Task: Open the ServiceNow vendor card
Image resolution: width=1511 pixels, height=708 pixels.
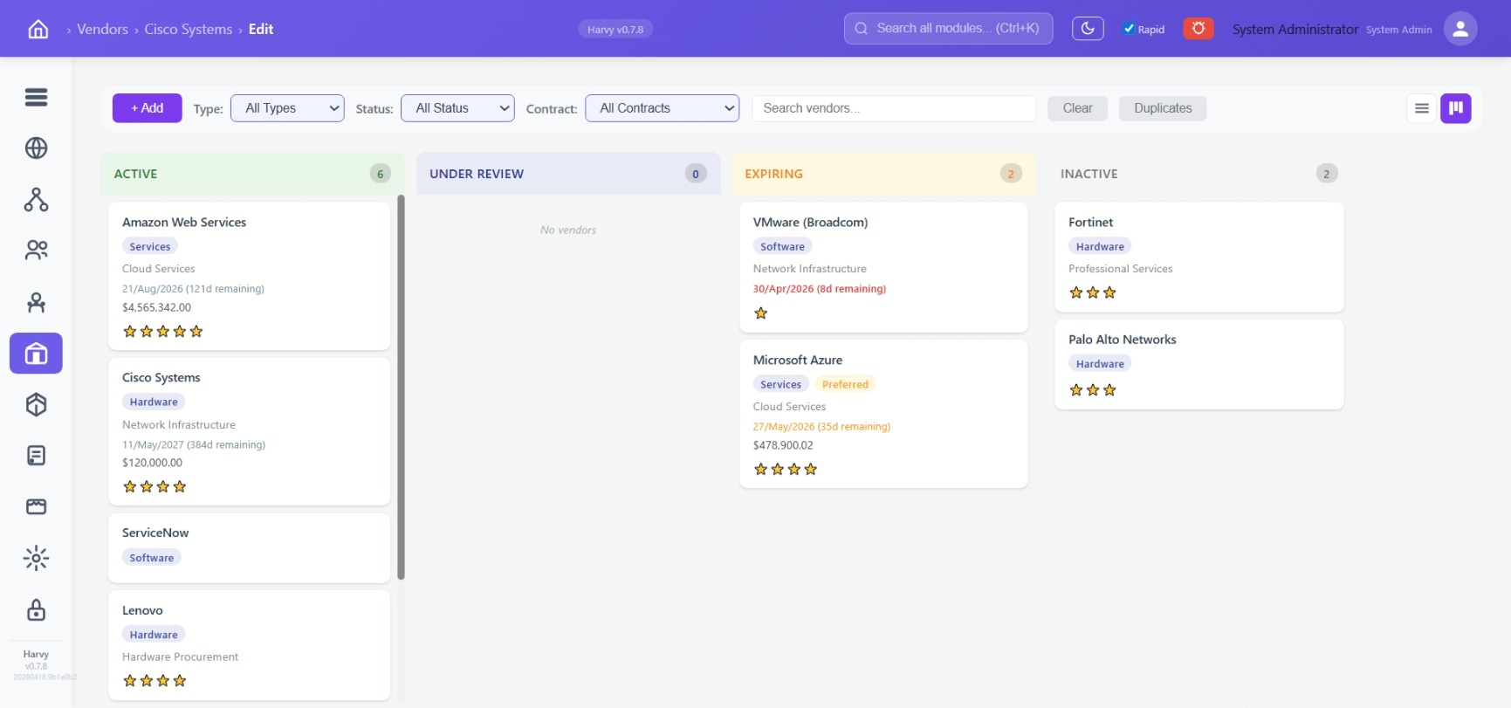Action: (x=249, y=547)
